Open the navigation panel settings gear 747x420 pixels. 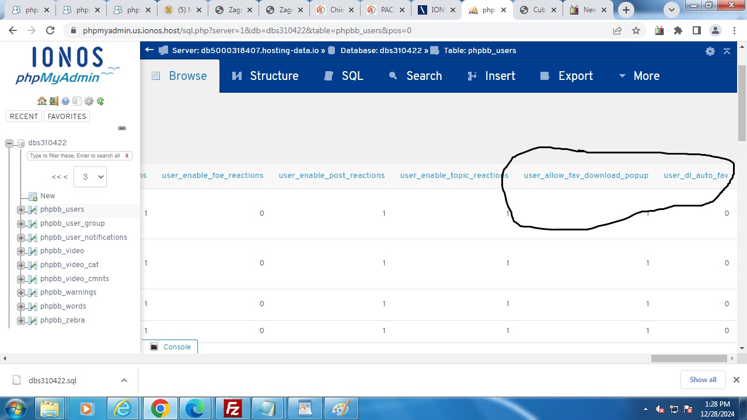point(89,101)
